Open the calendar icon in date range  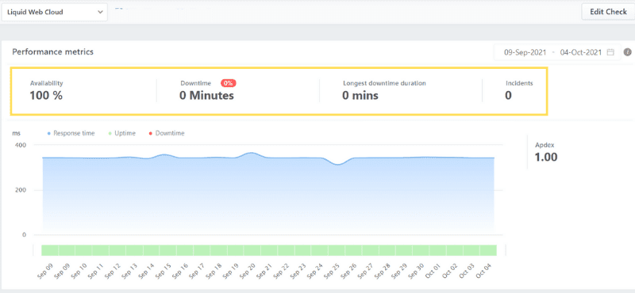(x=610, y=52)
